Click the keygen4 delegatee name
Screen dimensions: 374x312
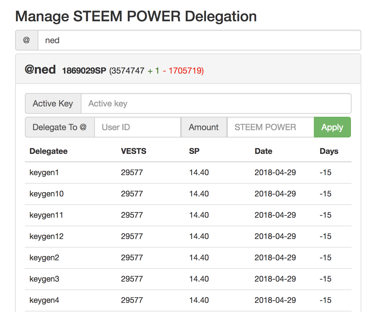coord(44,300)
